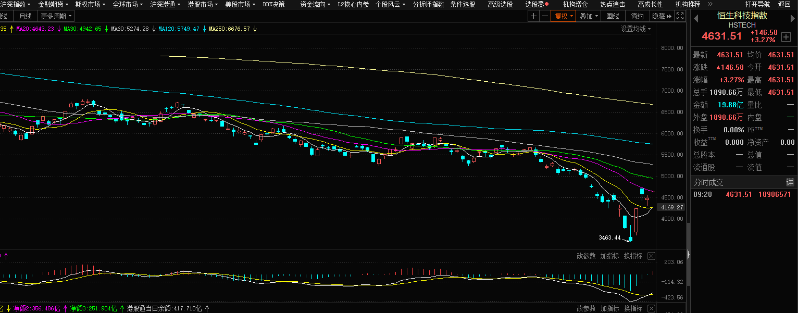This screenshot has width=798, height=313.
Task: Click 加指标 in MACD panel
Action: 609,256
